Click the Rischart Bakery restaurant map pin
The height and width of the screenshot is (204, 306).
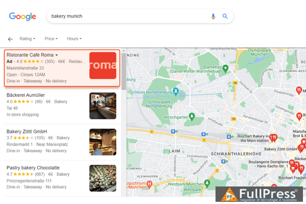[274, 137]
